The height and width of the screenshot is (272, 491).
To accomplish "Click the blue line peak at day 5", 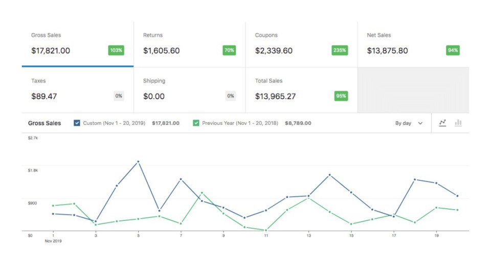I will tap(138, 162).
